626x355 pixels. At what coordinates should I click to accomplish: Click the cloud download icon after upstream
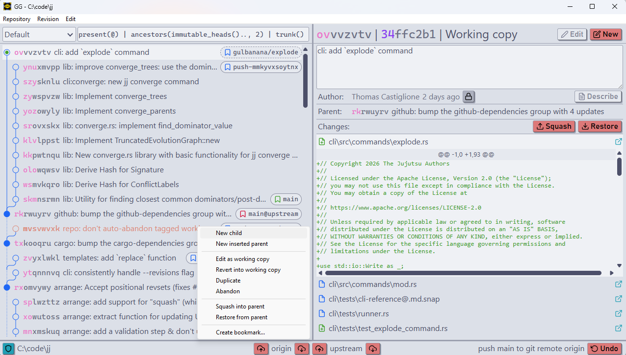point(373,349)
